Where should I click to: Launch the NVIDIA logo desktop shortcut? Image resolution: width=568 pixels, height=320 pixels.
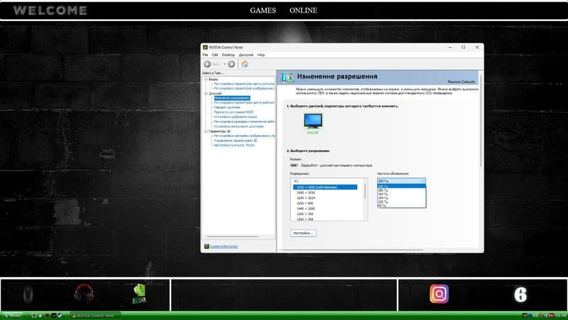[140, 294]
